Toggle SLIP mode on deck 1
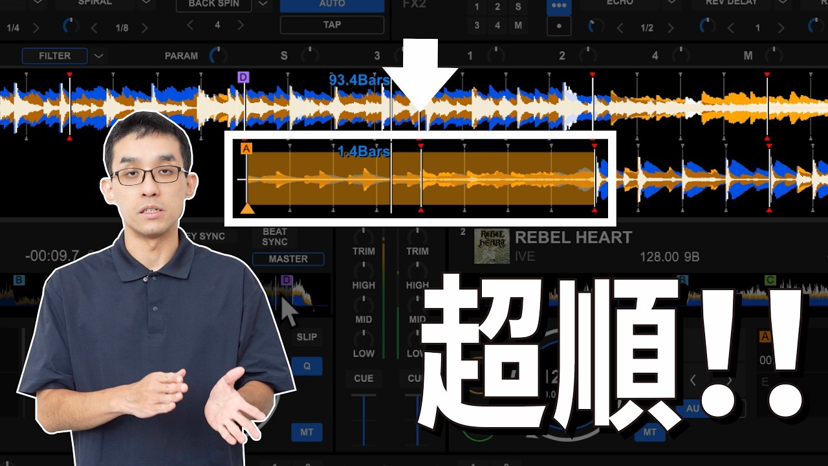The height and width of the screenshot is (466, 828). (307, 337)
